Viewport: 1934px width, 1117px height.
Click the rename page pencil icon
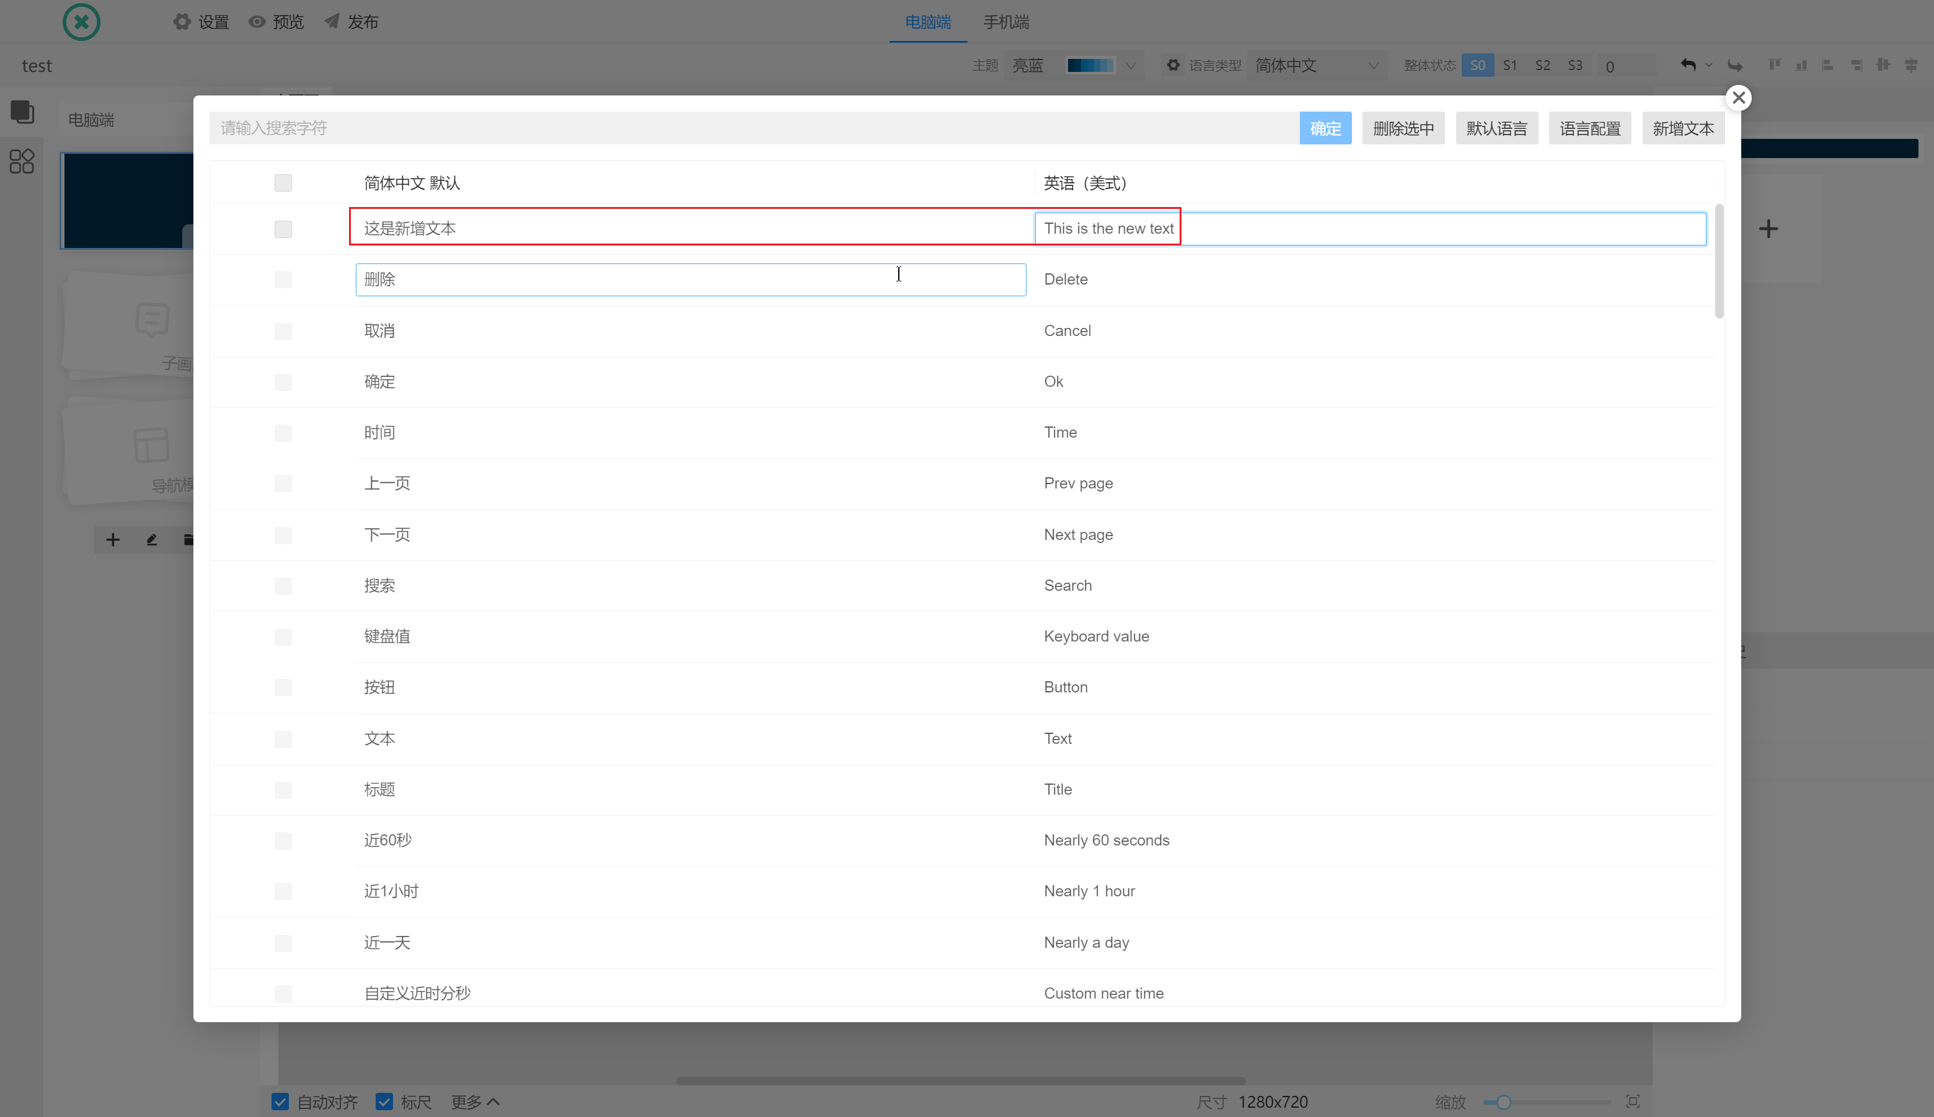152,540
